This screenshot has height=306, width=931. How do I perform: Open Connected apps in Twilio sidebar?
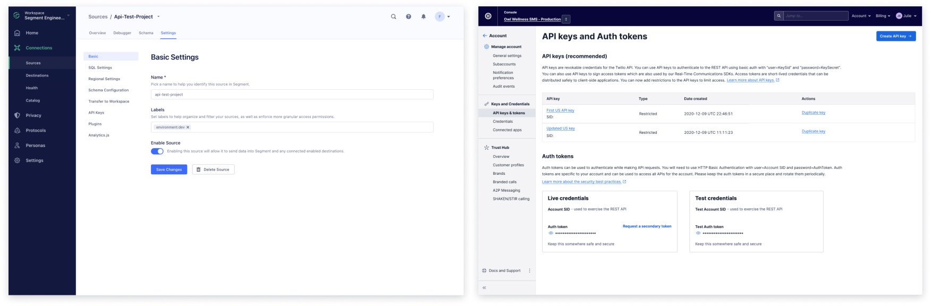point(507,130)
